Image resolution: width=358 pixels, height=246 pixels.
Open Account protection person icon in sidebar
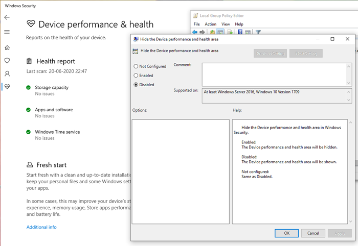[7, 73]
